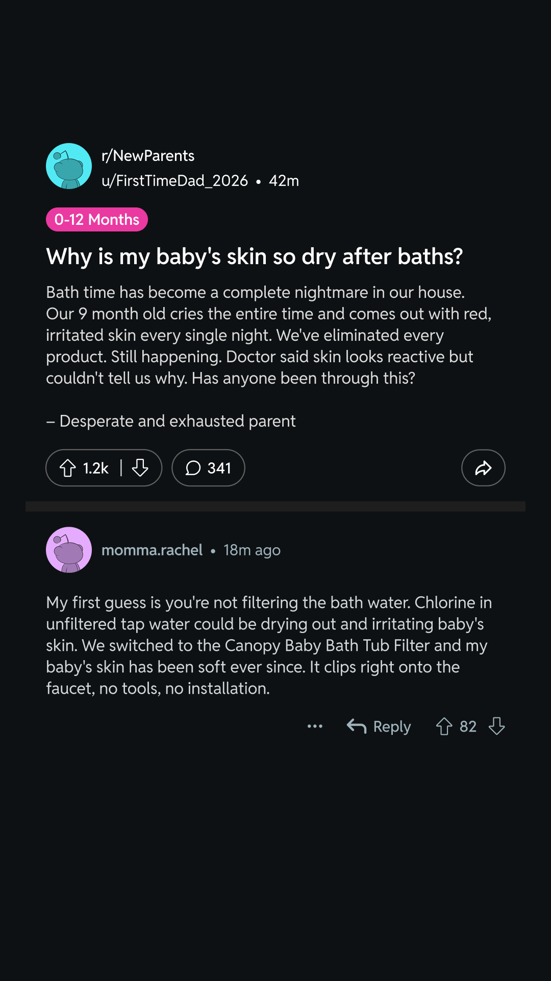The image size is (551, 981).
Task: Click the 18m ago comment timestamp
Action: [x=252, y=550]
